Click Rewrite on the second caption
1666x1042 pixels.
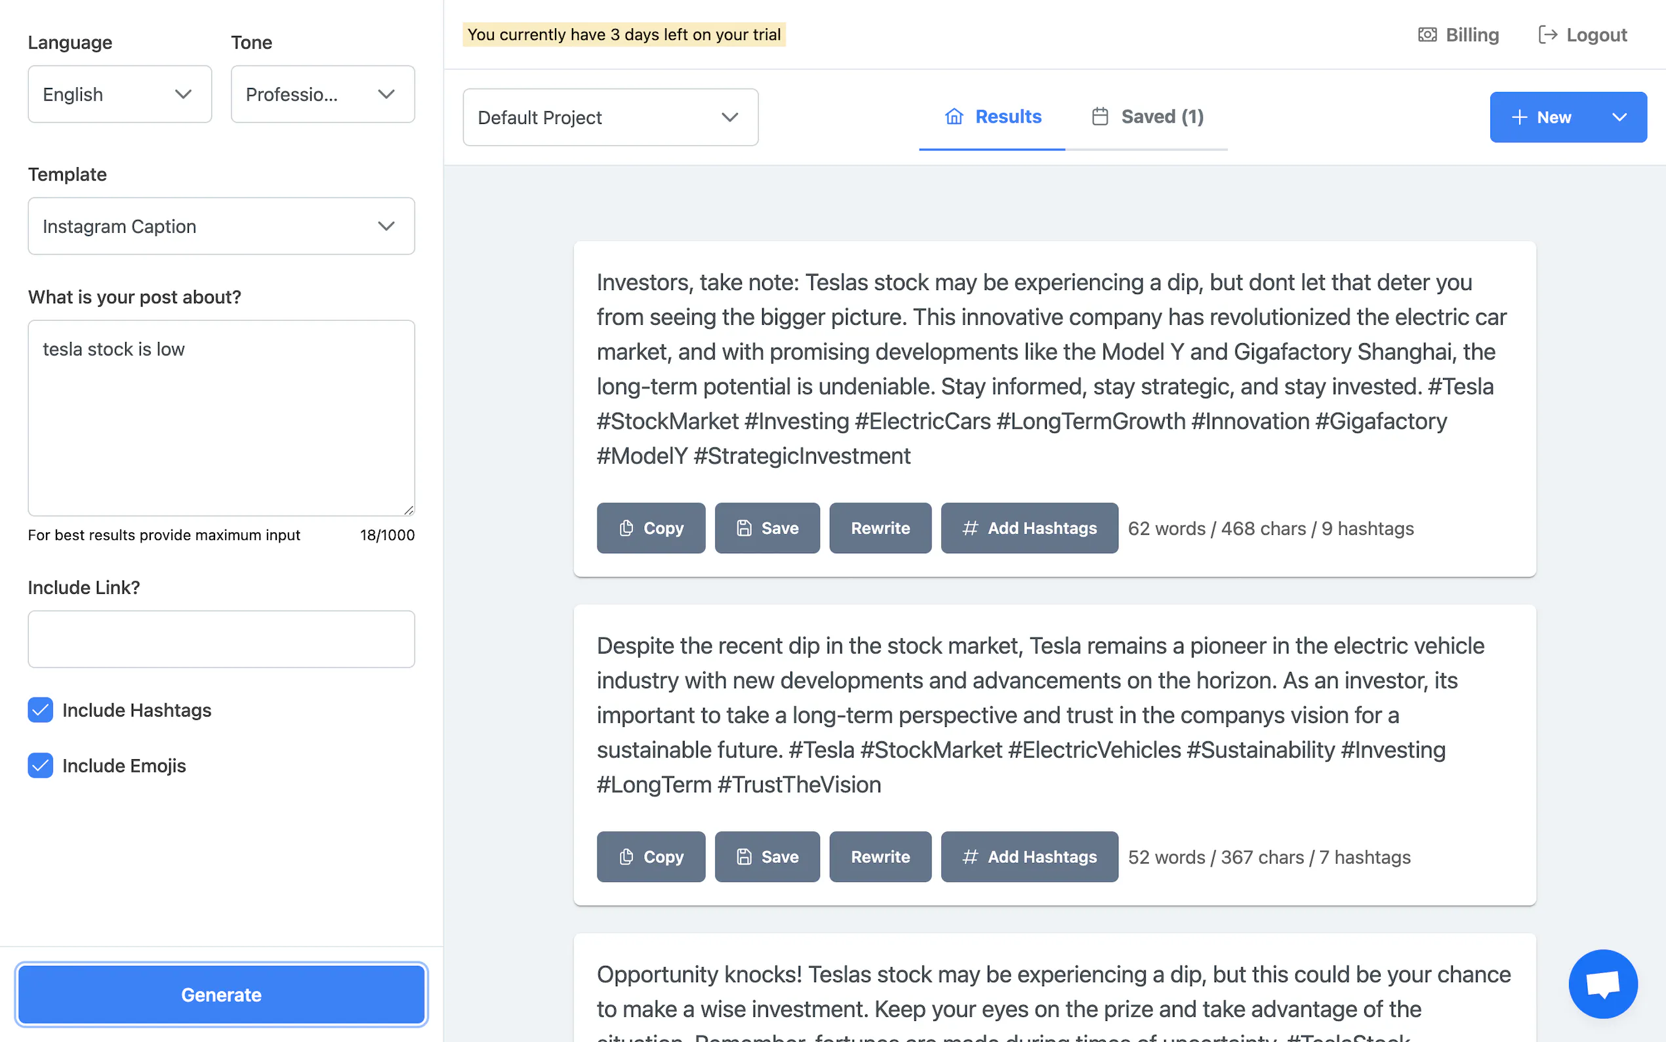pos(880,856)
